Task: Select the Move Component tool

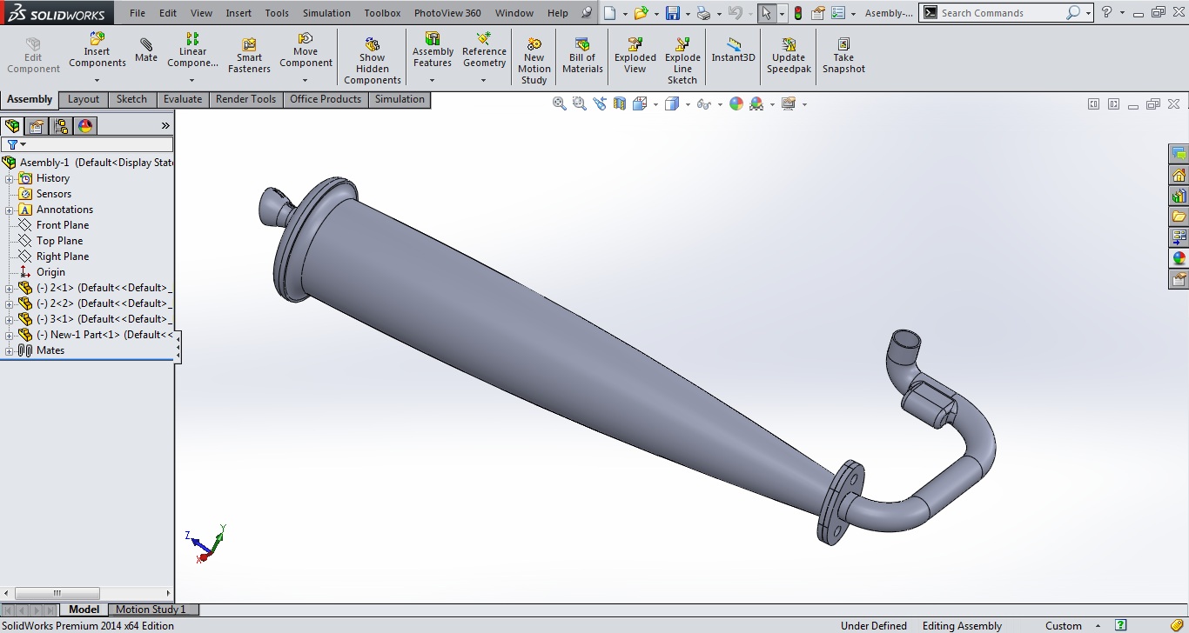Action: pyautogui.click(x=306, y=50)
